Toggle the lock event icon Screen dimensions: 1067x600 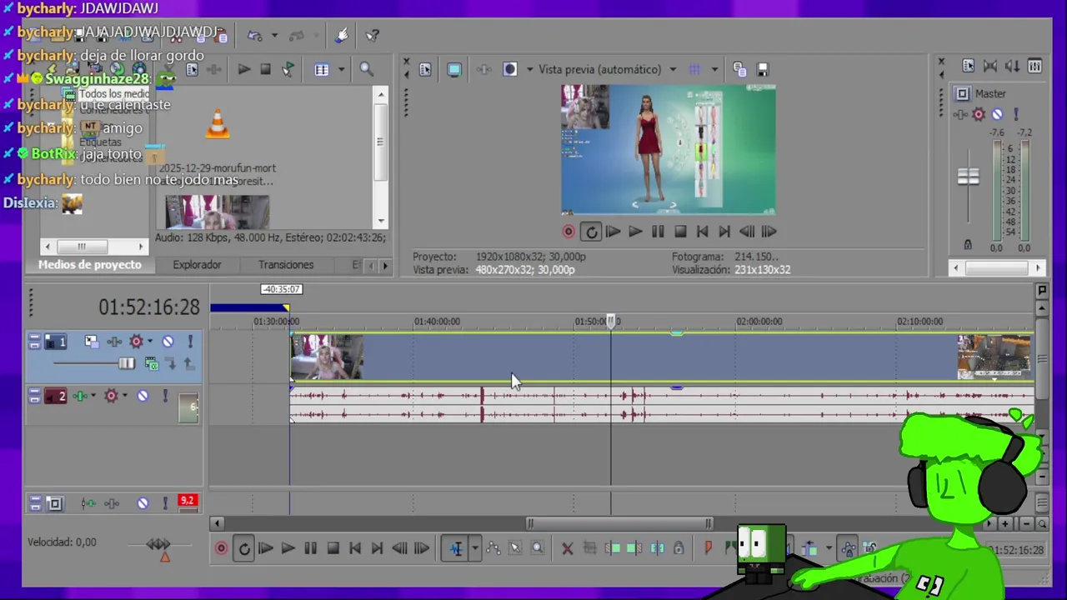pyautogui.click(x=679, y=548)
